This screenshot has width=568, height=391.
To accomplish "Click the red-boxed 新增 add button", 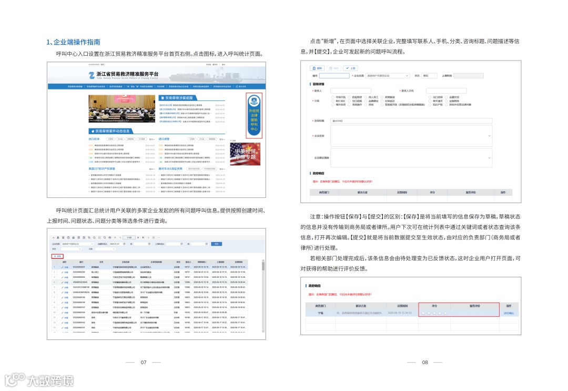I will point(58,256).
